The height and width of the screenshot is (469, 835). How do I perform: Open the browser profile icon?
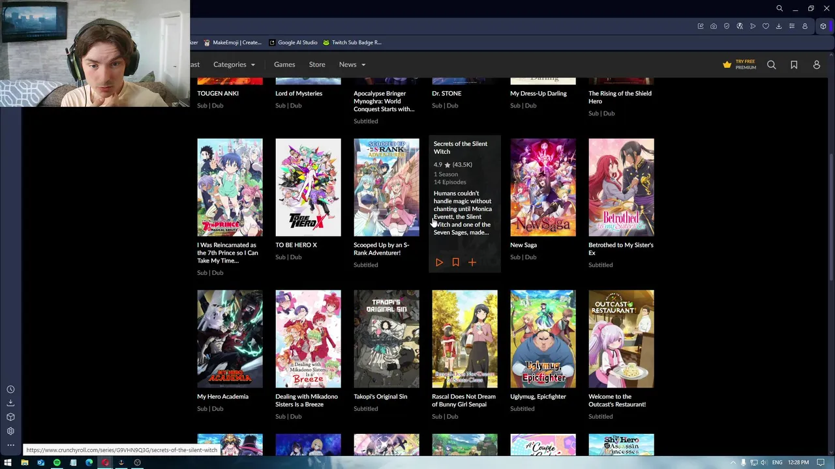[x=805, y=26]
